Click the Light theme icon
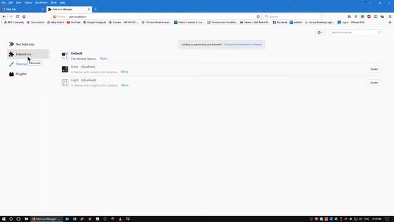This screenshot has width=394, height=222. (65, 83)
